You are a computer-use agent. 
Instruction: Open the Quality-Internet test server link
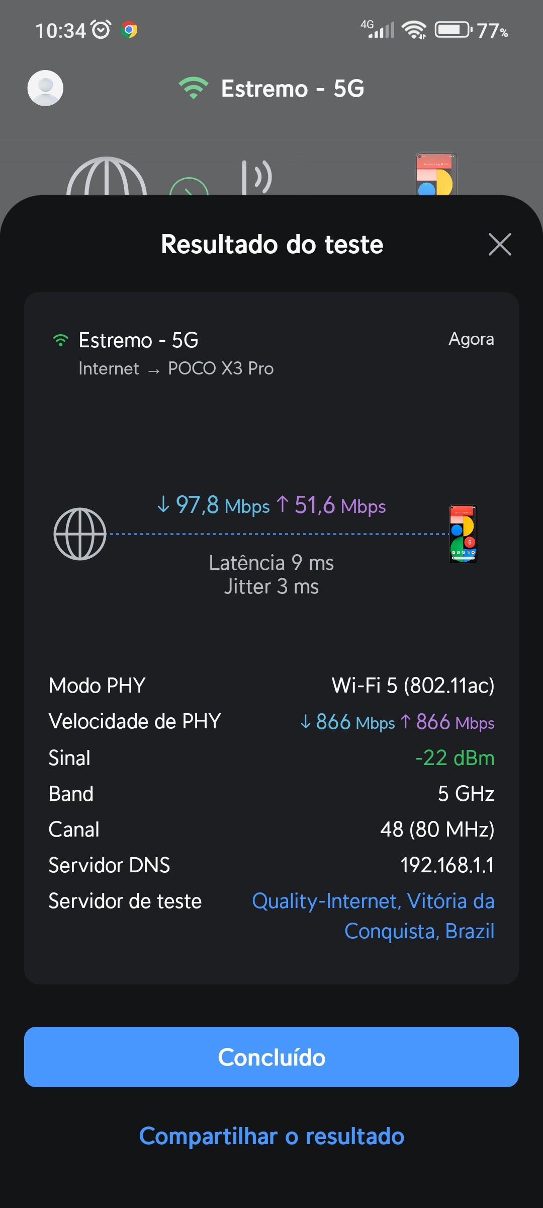pyautogui.click(x=373, y=916)
